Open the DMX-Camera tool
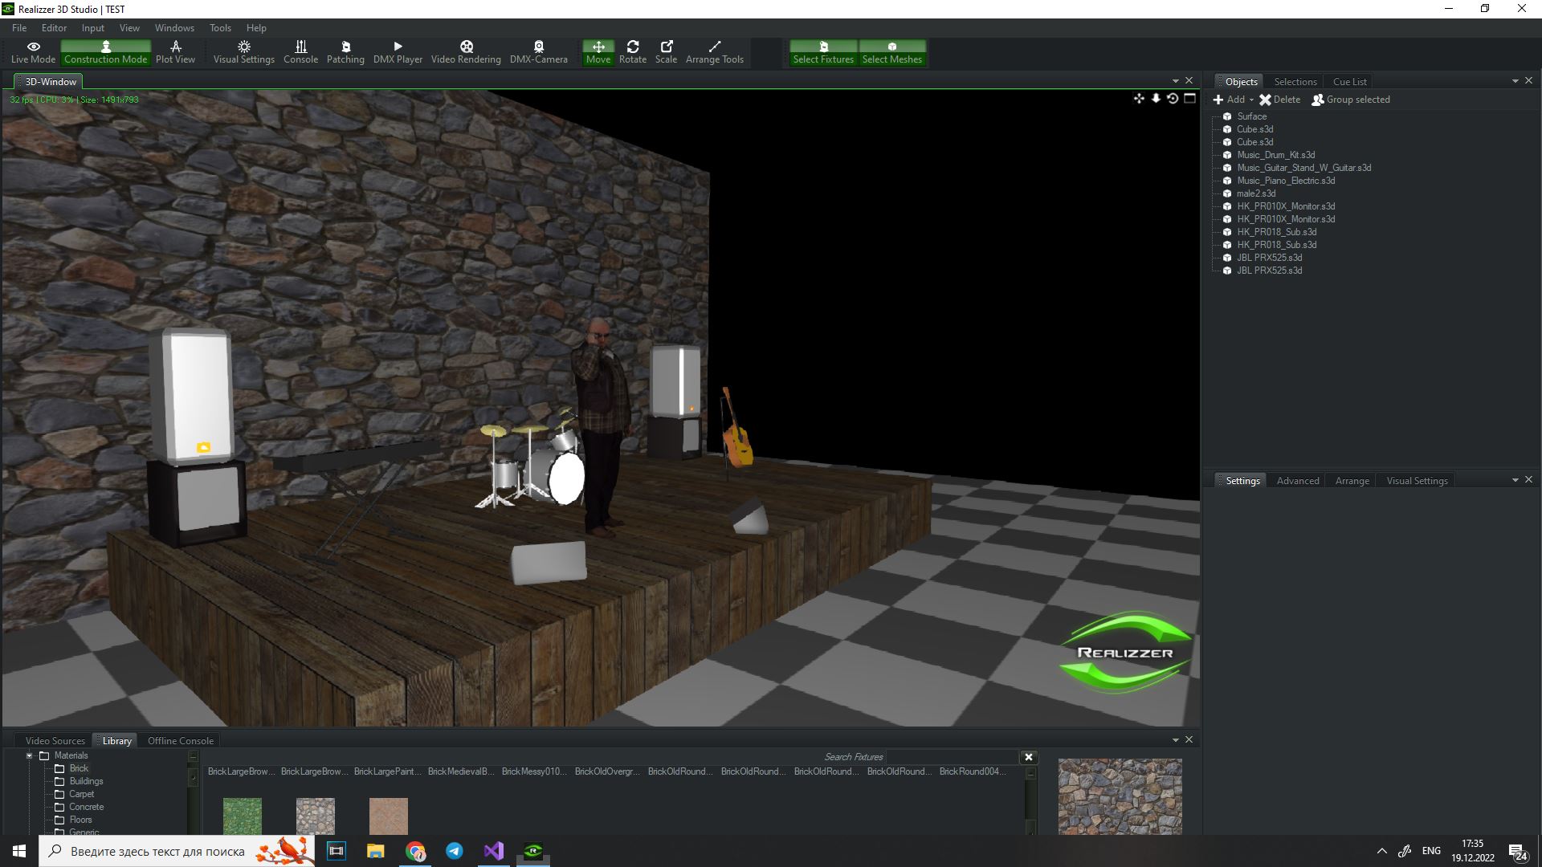 [538, 52]
